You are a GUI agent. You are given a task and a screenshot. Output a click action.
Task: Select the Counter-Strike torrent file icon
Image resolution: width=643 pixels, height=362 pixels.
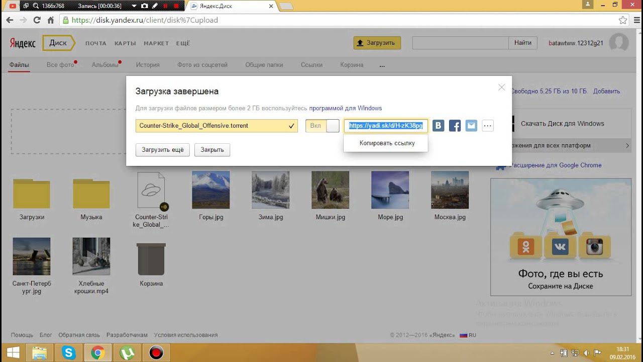click(x=151, y=190)
